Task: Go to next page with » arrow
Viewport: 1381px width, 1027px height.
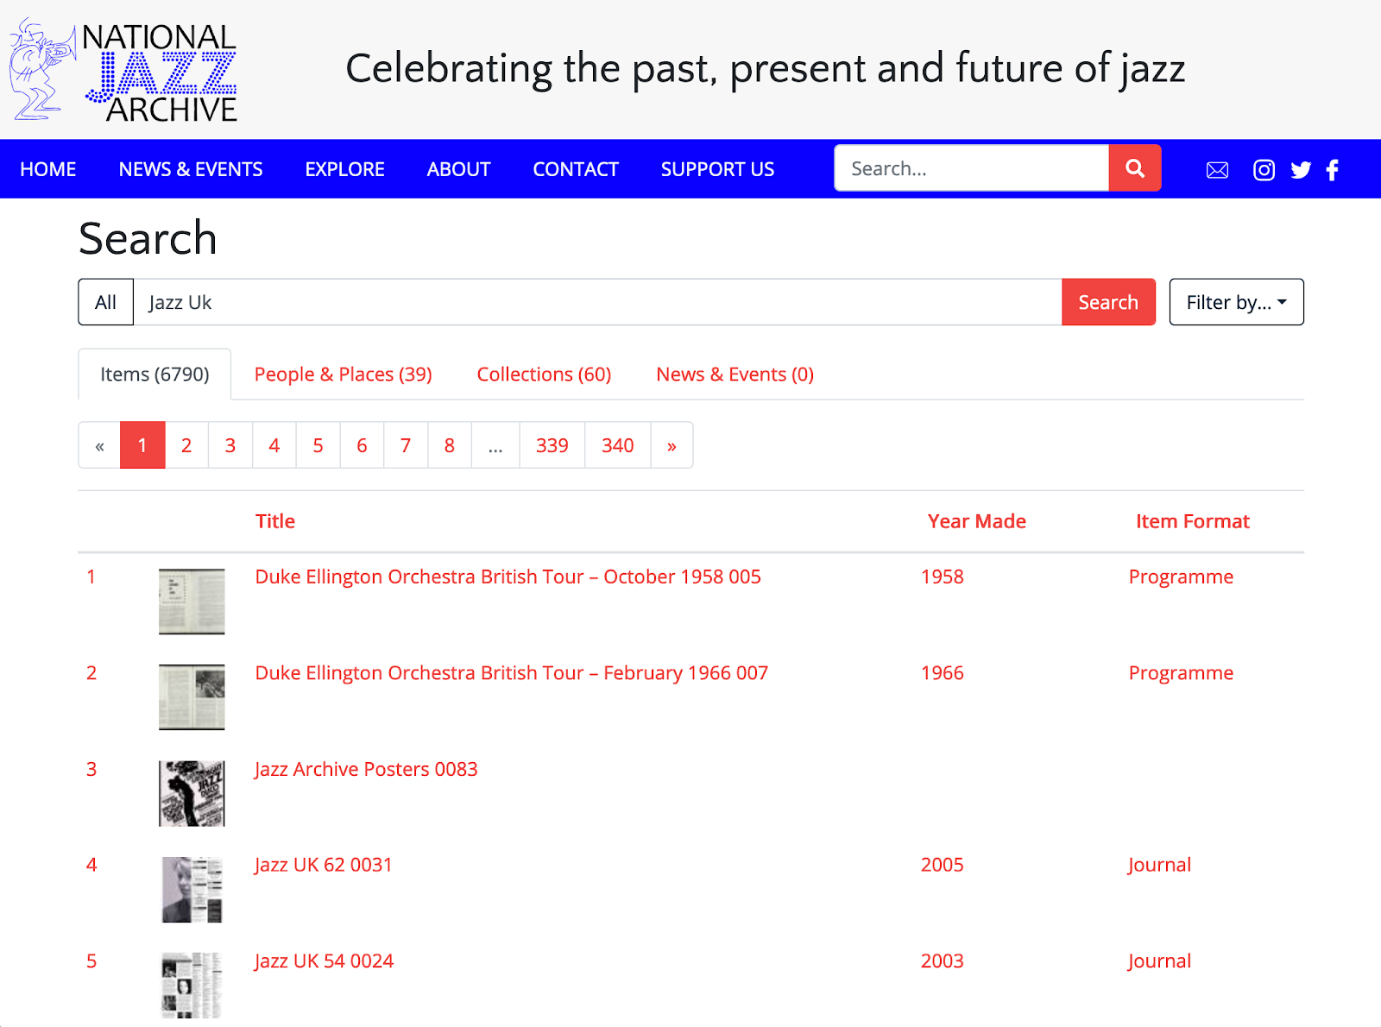Action: 672,445
